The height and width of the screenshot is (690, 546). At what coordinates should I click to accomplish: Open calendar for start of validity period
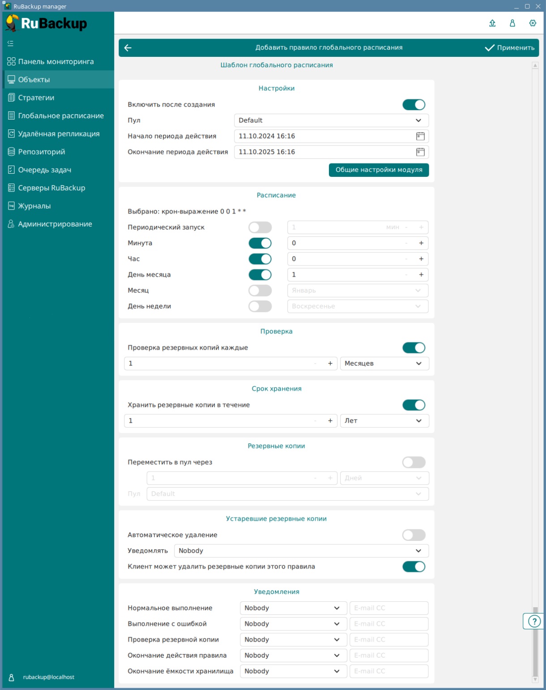point(420,136)
